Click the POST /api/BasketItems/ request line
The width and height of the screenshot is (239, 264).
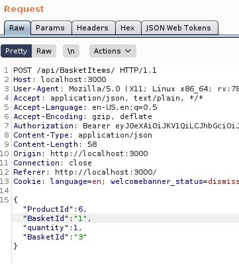pyautogui.click(x=85, y=70)
